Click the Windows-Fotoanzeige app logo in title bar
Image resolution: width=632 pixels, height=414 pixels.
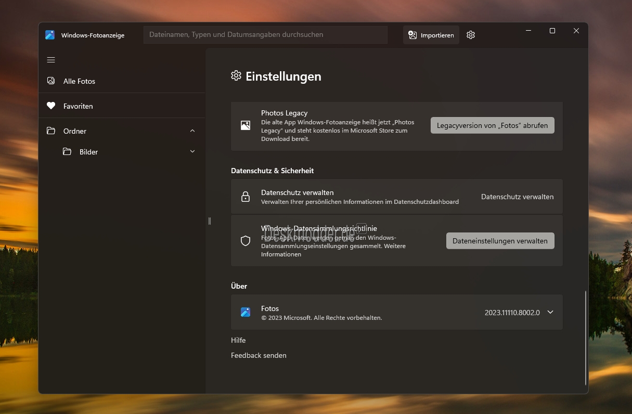[x=50, y=35]
